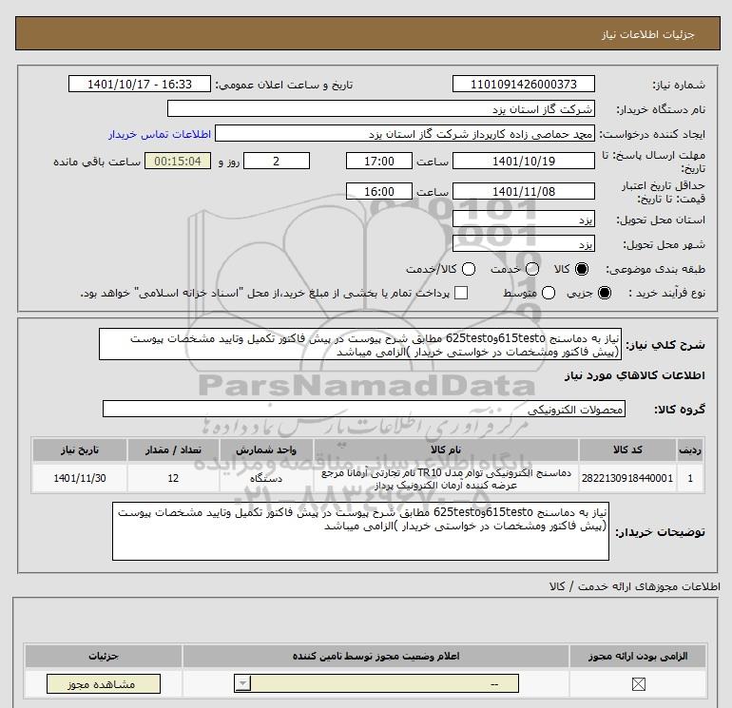
Task: Click the announcement date field 1401/10/17 - 16:33
Action: [x=140, y=85]
